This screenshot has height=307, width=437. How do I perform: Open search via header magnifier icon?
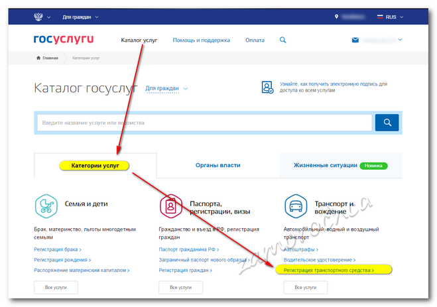coord(283,40)
